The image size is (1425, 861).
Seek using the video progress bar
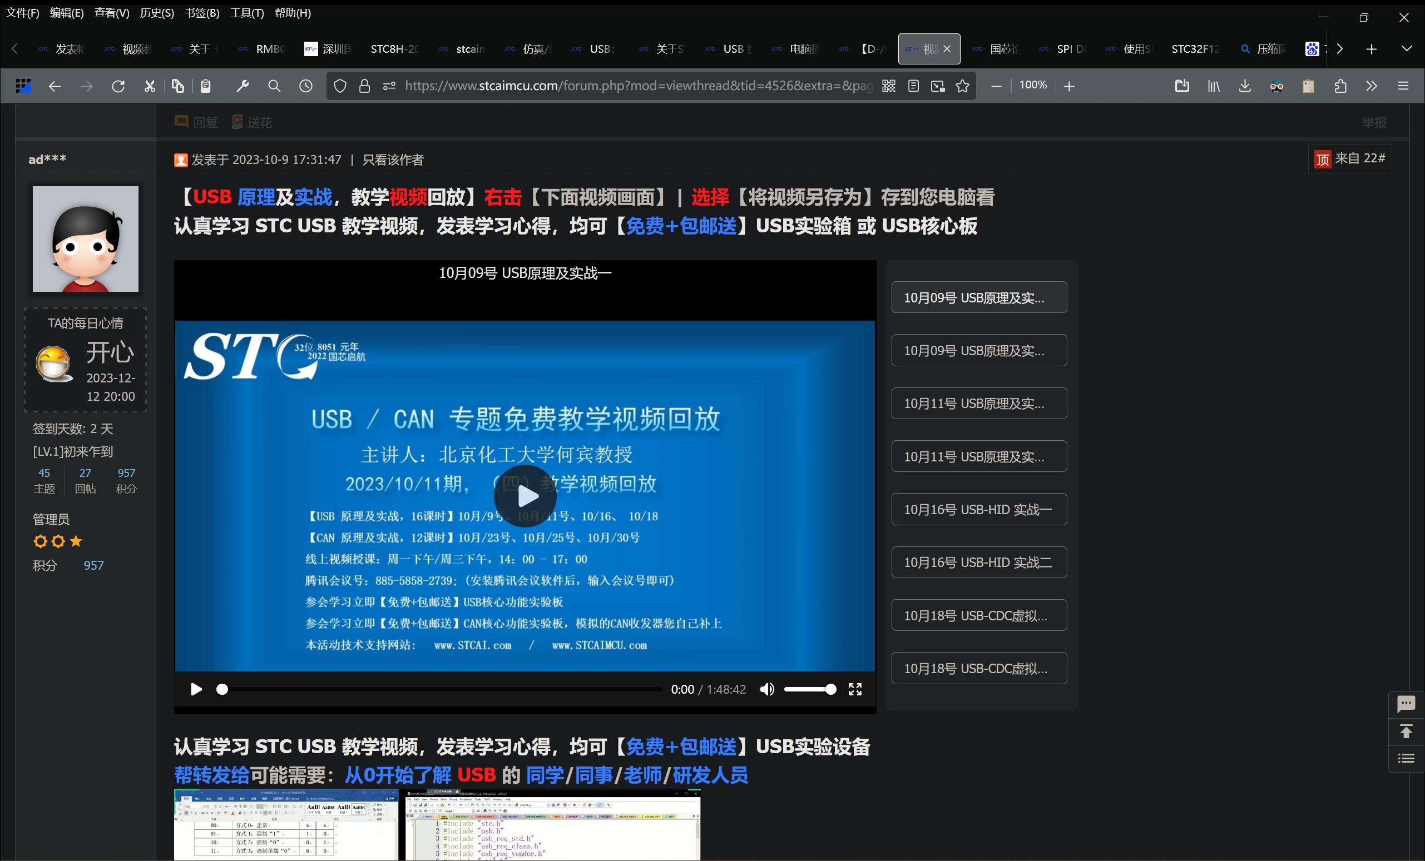tap(441, 689)
